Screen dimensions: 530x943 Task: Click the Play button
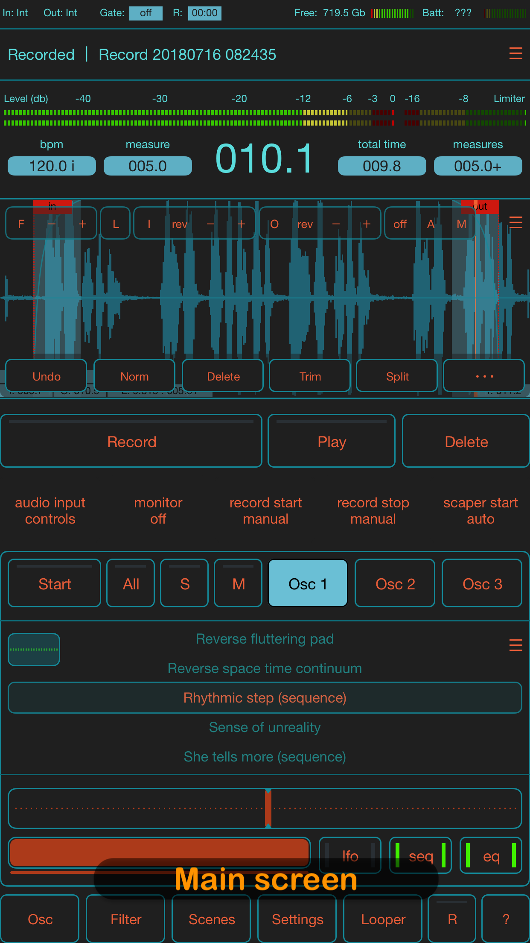coord(332,441)
